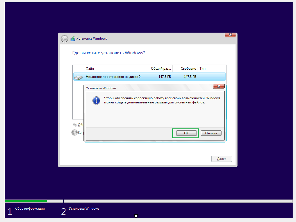Viewport: 296px width, 222px height.
Task: Click the 147.3 ГБ total size value
Action: 165,77
